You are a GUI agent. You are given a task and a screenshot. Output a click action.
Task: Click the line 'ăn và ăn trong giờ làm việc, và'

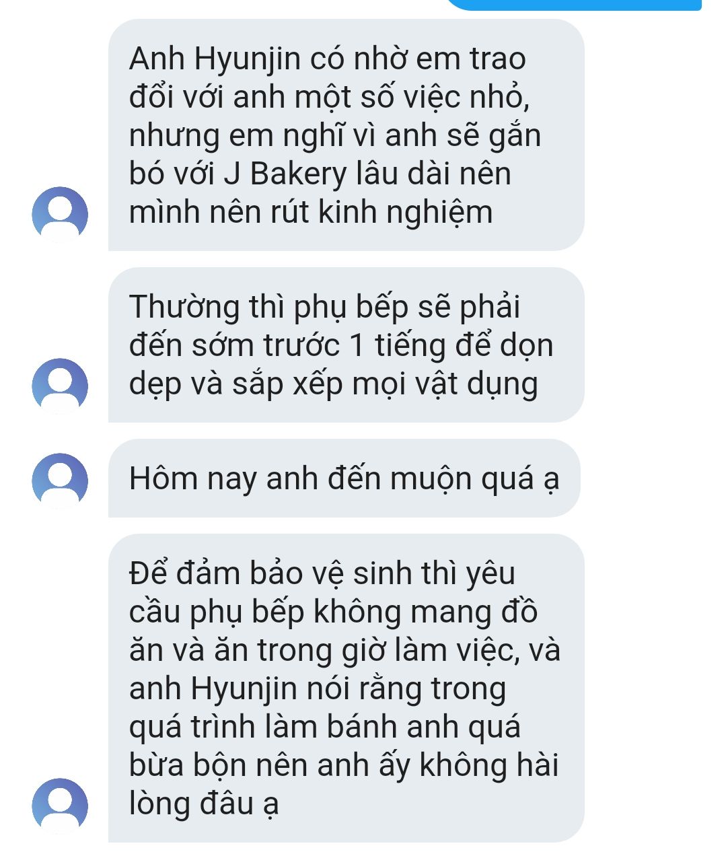pos(344,651)
